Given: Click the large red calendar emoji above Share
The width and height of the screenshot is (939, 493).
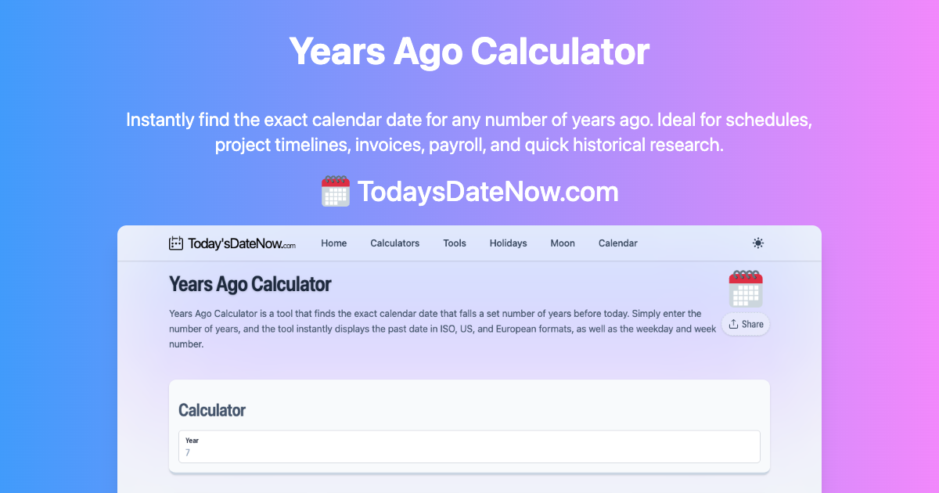Looking at the screenshot, I should (x=745, y=289).
